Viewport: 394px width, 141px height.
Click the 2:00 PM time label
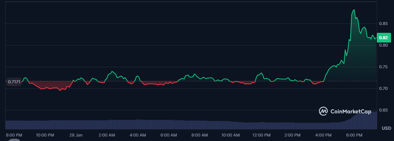click(292, 135)
